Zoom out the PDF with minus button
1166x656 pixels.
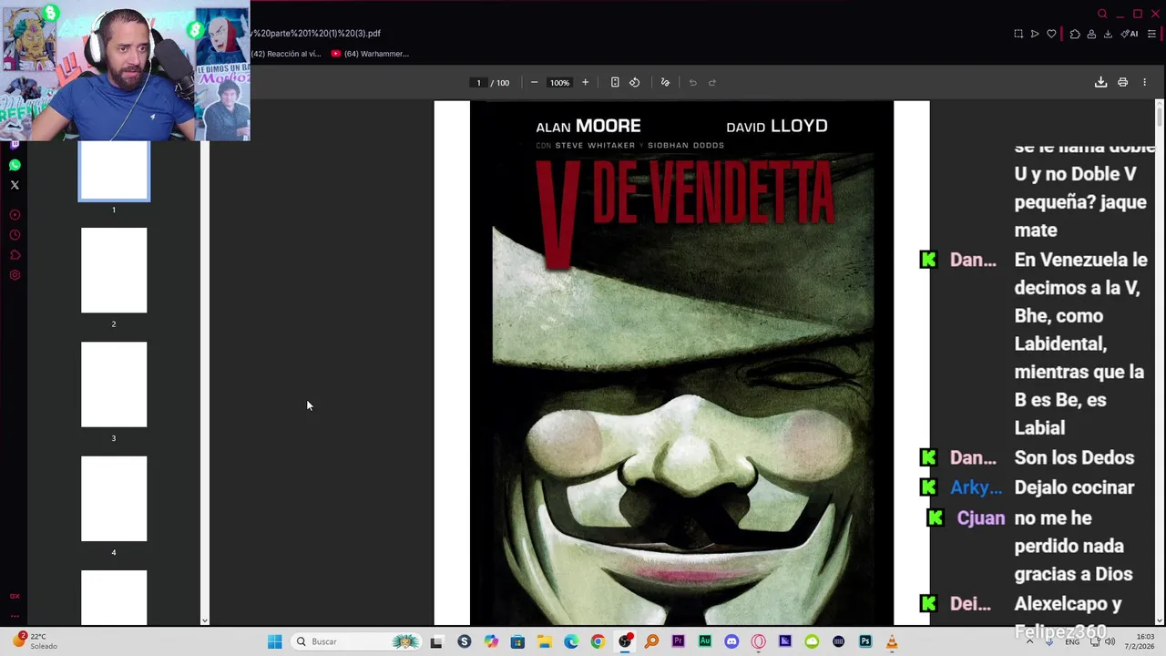[x=534, y=82]
